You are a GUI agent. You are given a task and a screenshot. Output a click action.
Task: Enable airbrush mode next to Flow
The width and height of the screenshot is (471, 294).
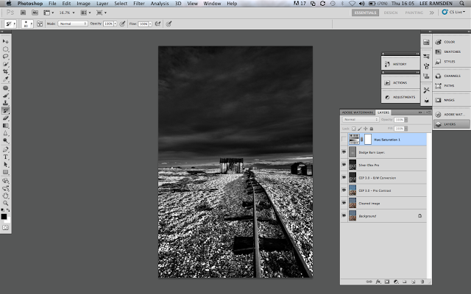158,24
